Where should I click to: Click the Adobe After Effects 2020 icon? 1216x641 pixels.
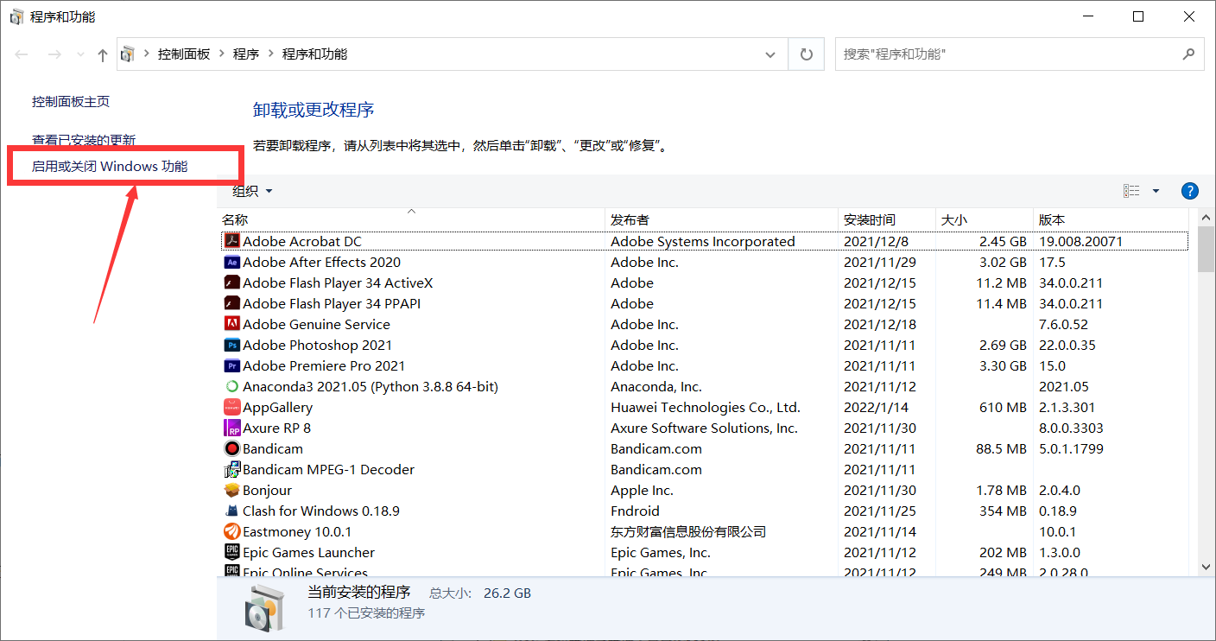(231, 262)
